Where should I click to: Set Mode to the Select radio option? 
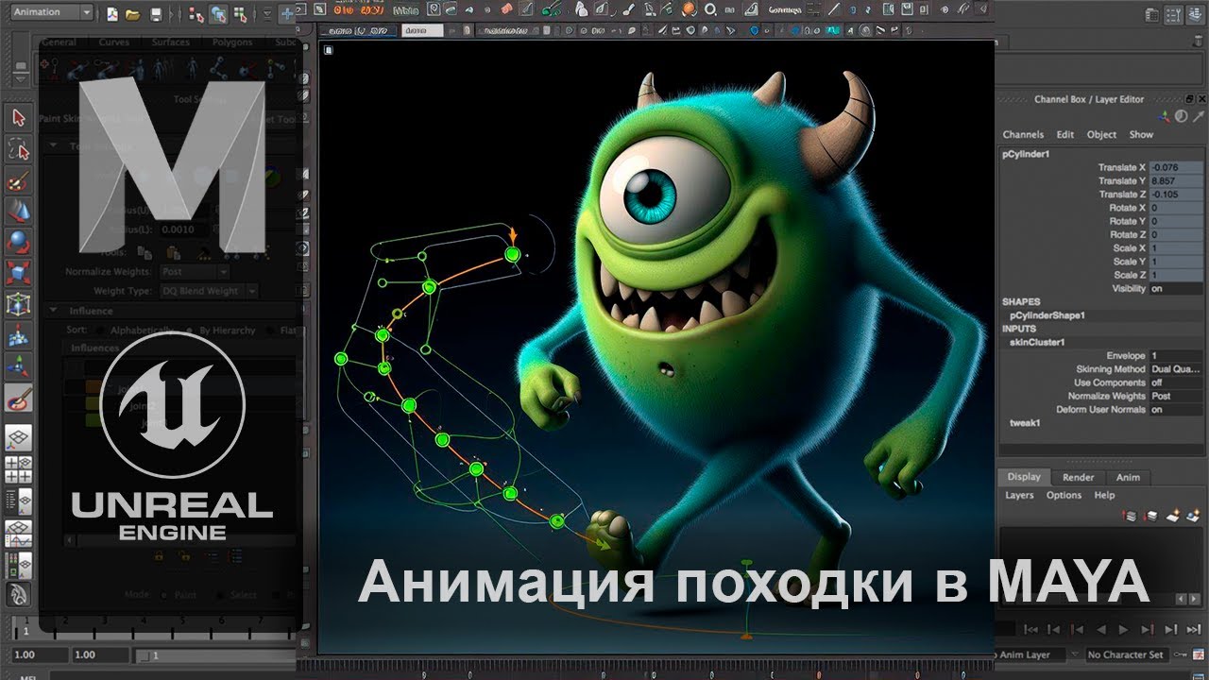tap(220, 595)
